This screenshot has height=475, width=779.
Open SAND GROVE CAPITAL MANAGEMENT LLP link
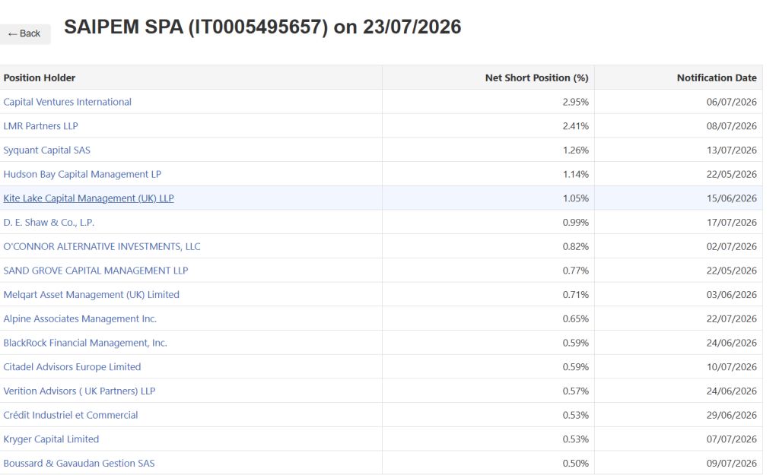pos(96,271)
